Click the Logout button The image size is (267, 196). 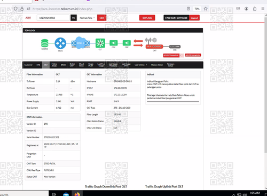tap(194, 18)
